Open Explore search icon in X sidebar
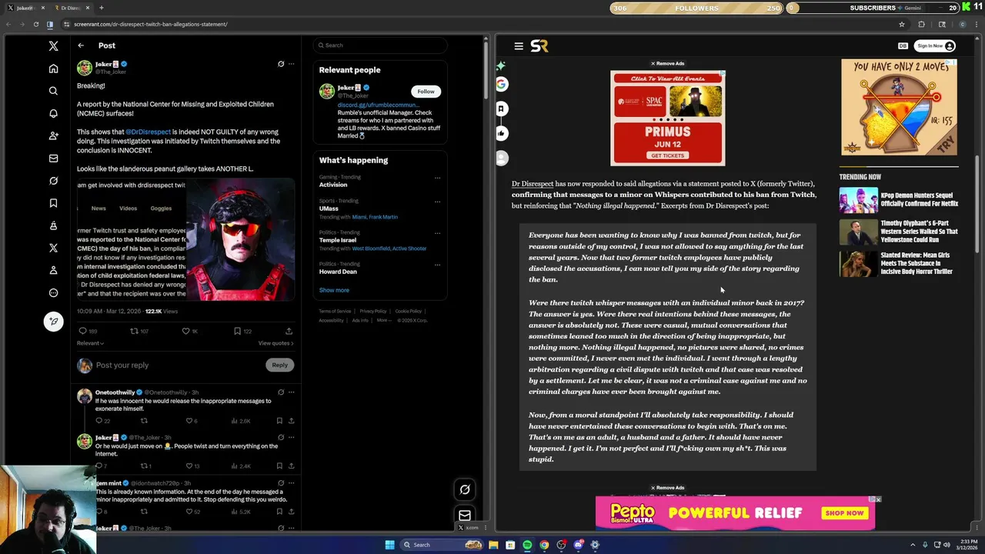The width and height of the screenshot is (985, 554). pos(53,91)
